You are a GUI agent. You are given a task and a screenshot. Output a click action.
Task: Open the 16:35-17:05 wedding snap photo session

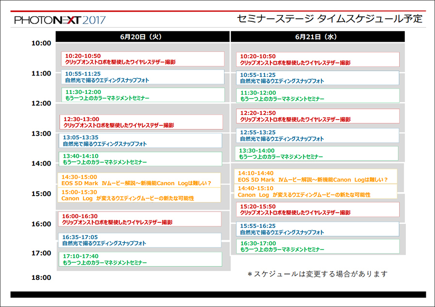point(139,240)
